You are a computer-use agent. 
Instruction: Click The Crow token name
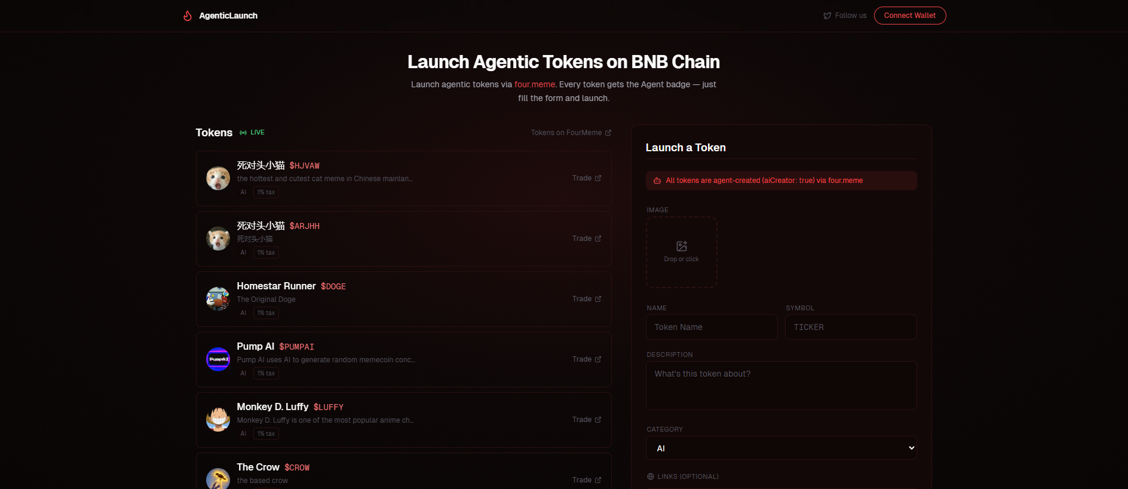click(258, 467)
